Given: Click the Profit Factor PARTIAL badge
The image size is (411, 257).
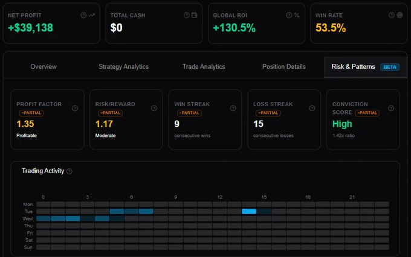Looking at the screenshot, I should click(31, 113).
